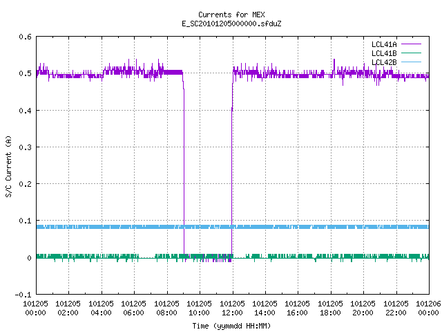Click the x-axis label 'Time (yymmdd HH:MM)'
The width and height of the screenshot is (442, 332).
(231, 326)
